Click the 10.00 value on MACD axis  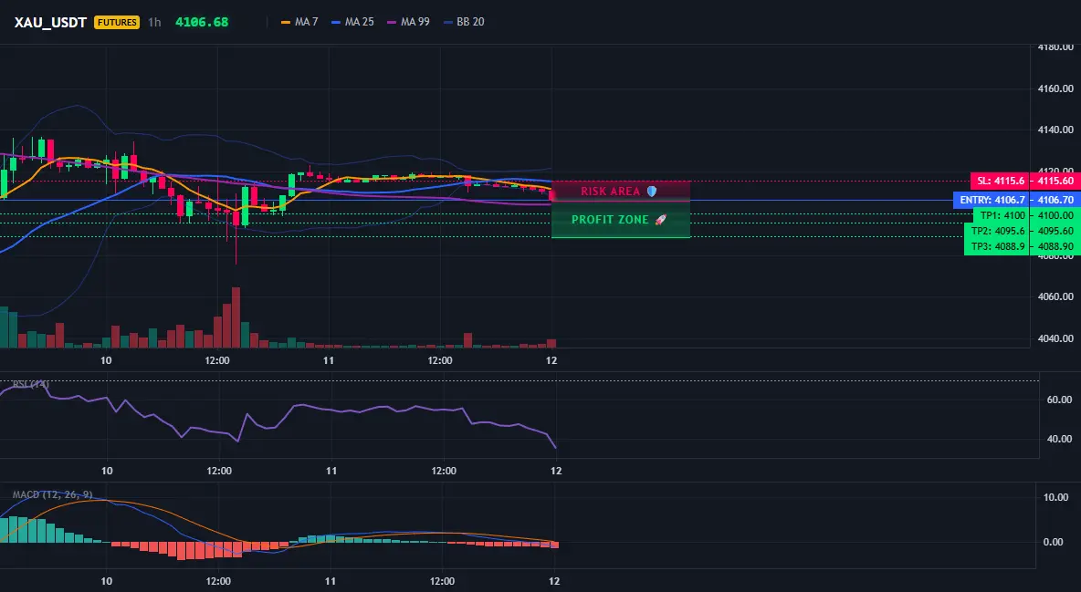click(1058, 497)
